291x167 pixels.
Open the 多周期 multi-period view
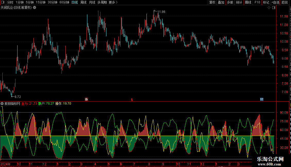[x=102, y=2]
